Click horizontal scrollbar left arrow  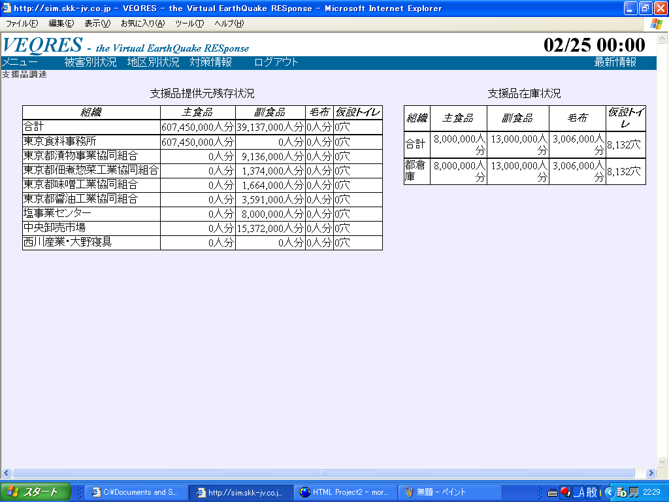(7, 473)
